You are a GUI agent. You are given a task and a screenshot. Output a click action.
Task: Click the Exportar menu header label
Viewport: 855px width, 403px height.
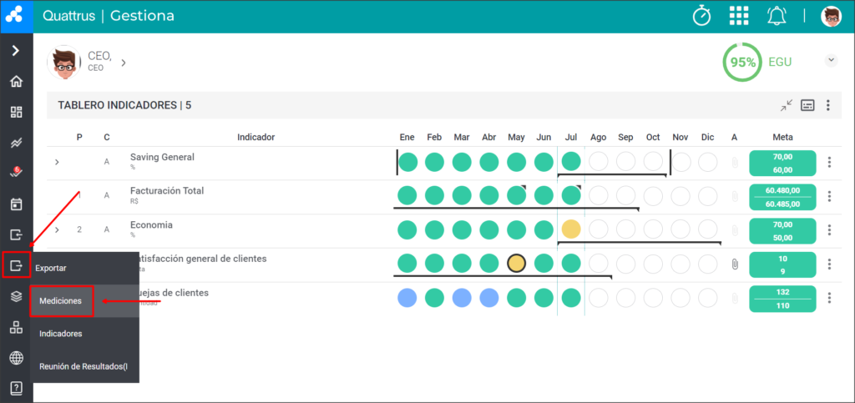pos(51,268)
